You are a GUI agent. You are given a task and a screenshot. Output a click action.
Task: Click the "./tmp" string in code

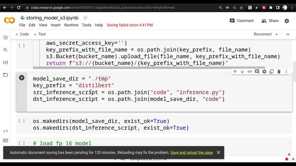click(99, 78)
